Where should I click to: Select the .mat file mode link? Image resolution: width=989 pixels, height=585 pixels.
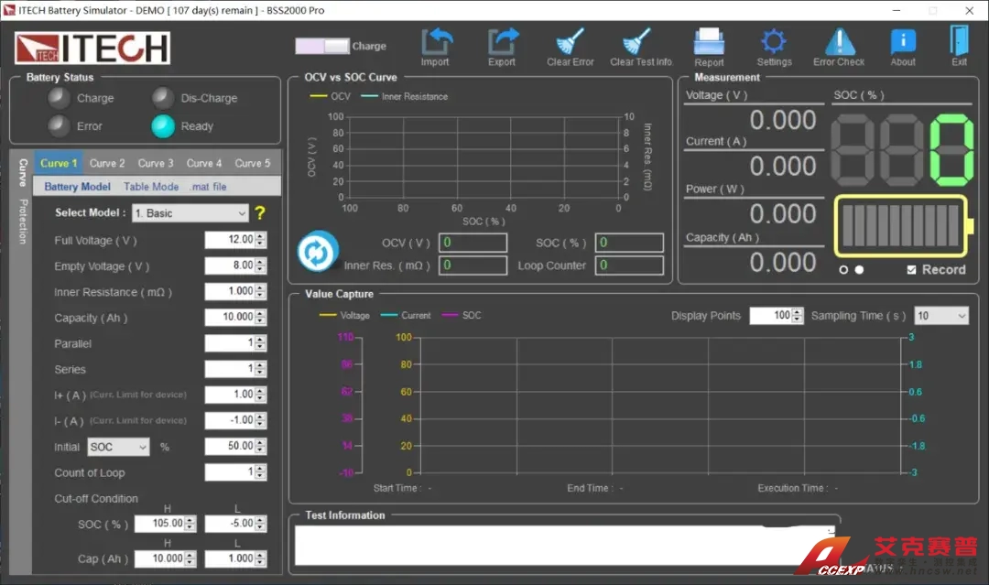pos(208,187)
